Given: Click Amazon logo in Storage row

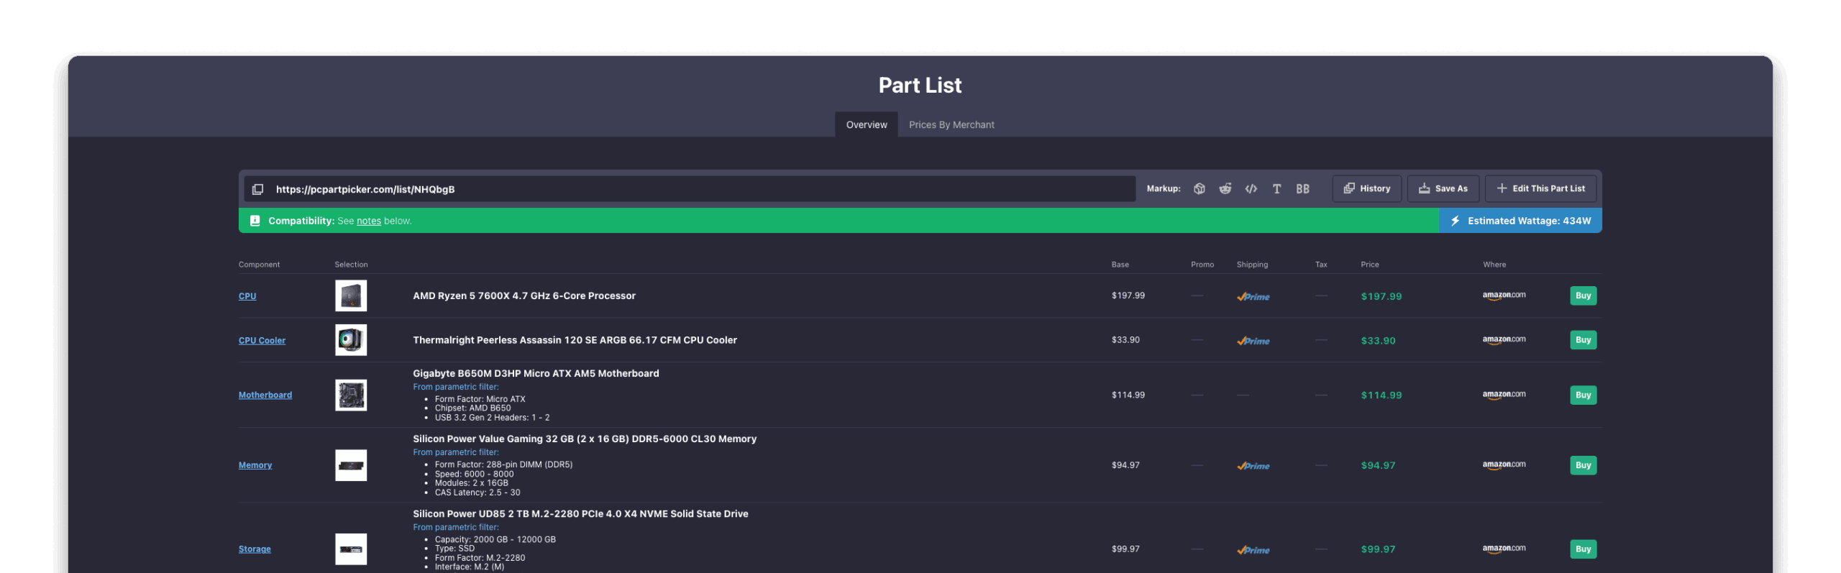Looking at the screenshot, I should 1504,549.
